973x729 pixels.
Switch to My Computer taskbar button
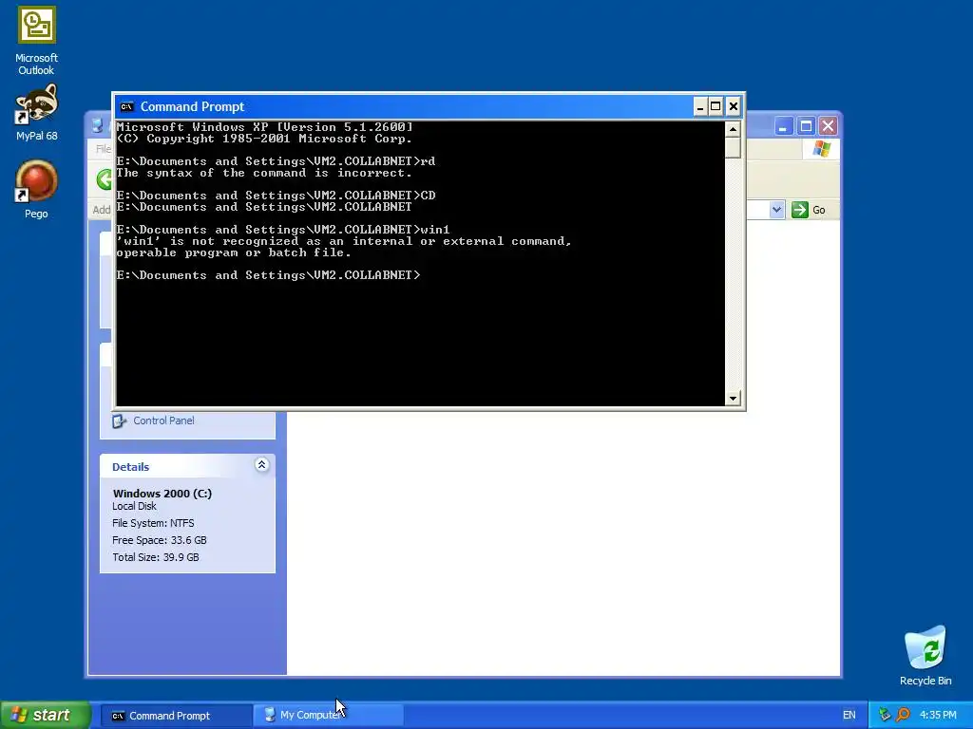pos(328,716)
